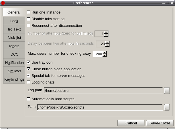Open the Keybindings tab
Viewport: 175px width, 129px height.
14,79
